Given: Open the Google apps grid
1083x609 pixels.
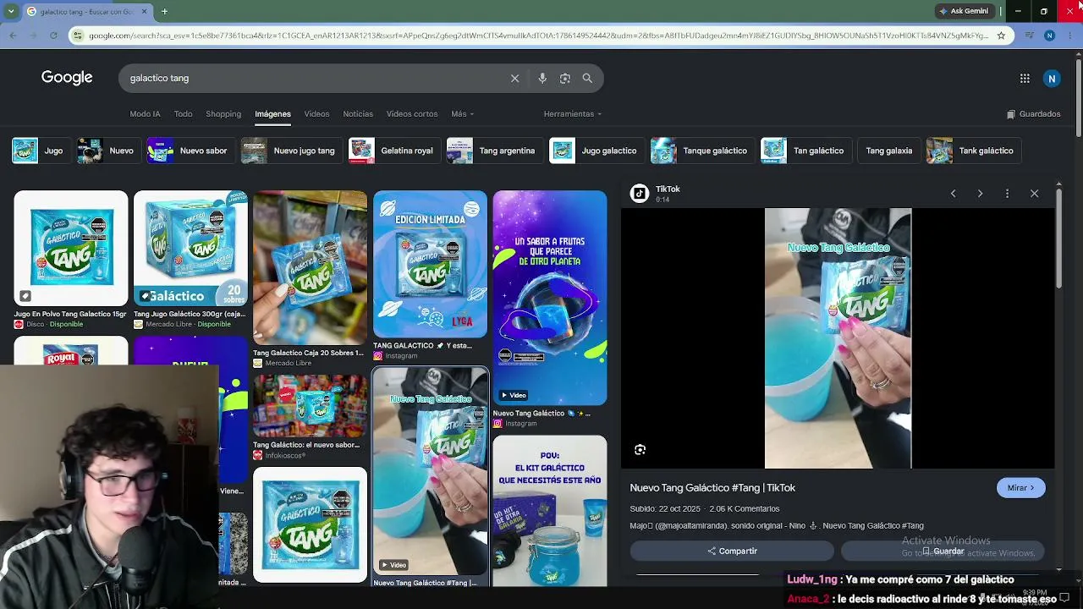Looking at the screenshot, I should [1025, 79].
